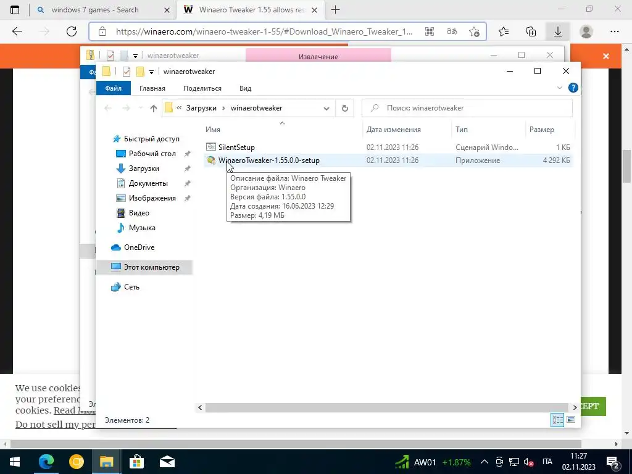Switch to details view layout icon
The image size is (632, 474).
557,420
